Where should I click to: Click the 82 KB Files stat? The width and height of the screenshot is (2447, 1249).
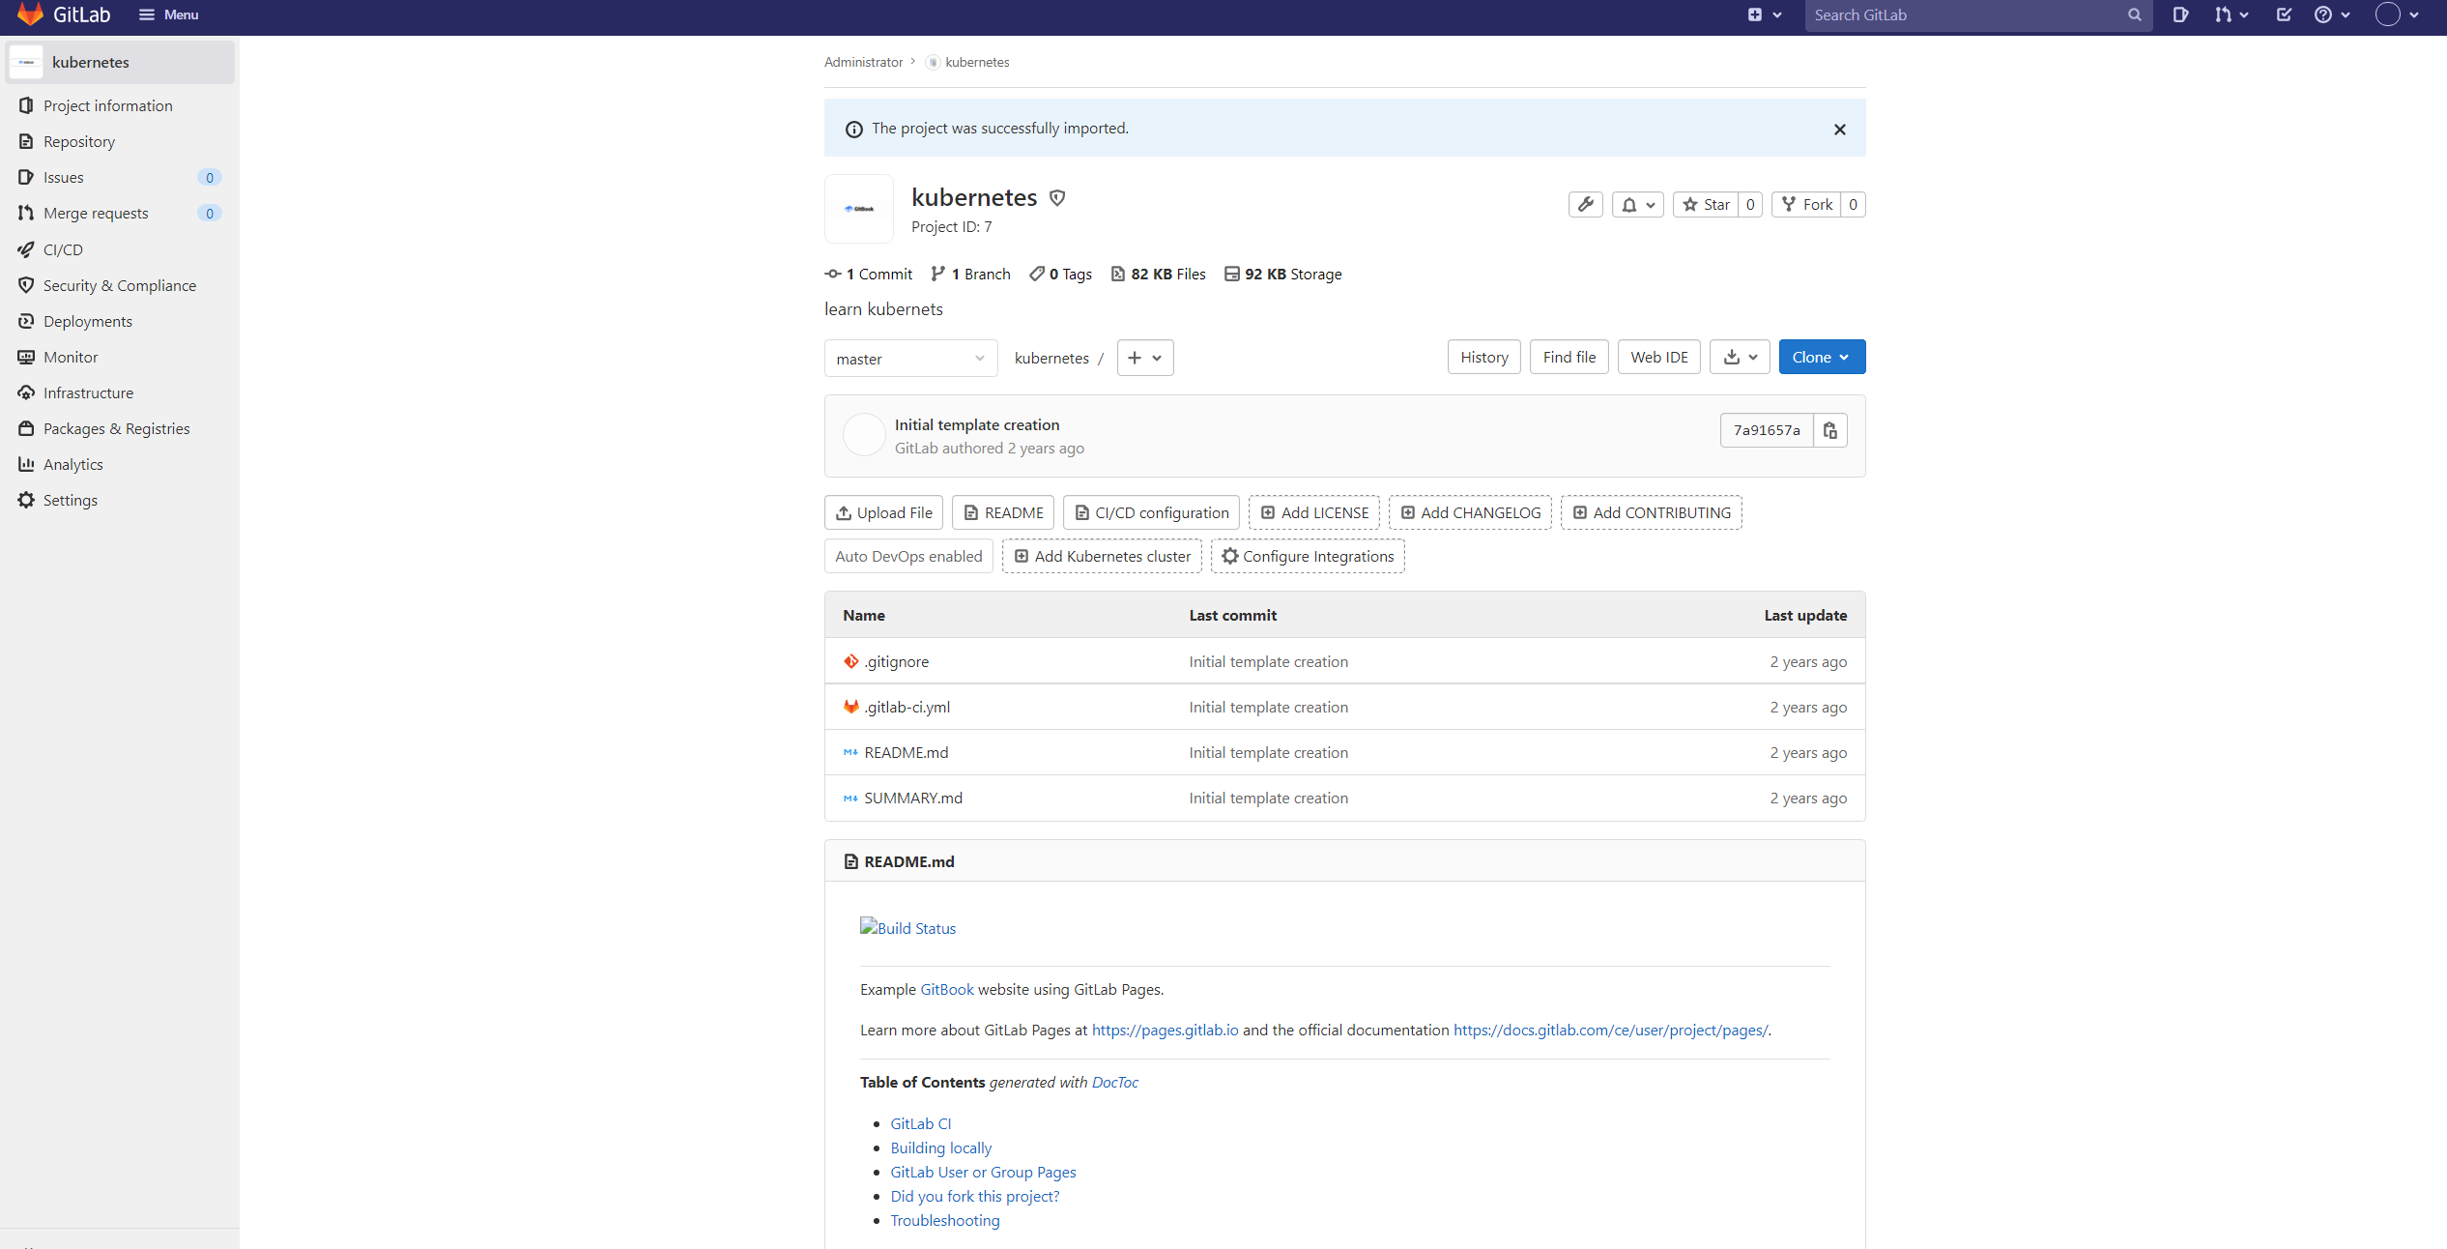(x=1158, y=274)
